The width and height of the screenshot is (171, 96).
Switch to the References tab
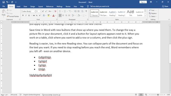point(50,6)
